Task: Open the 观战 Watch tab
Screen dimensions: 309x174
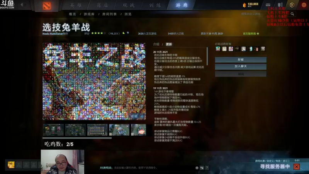Action: (x=129, y=5)
